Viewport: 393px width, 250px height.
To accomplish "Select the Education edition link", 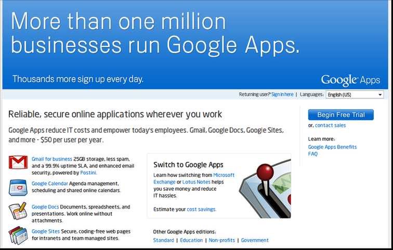I will (x=191, y=240).
